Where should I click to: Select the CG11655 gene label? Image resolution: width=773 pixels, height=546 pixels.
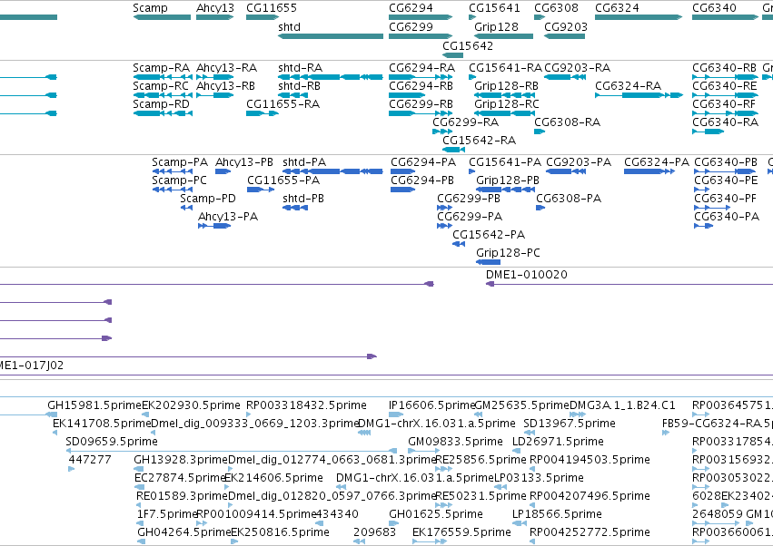pos(272,8)
